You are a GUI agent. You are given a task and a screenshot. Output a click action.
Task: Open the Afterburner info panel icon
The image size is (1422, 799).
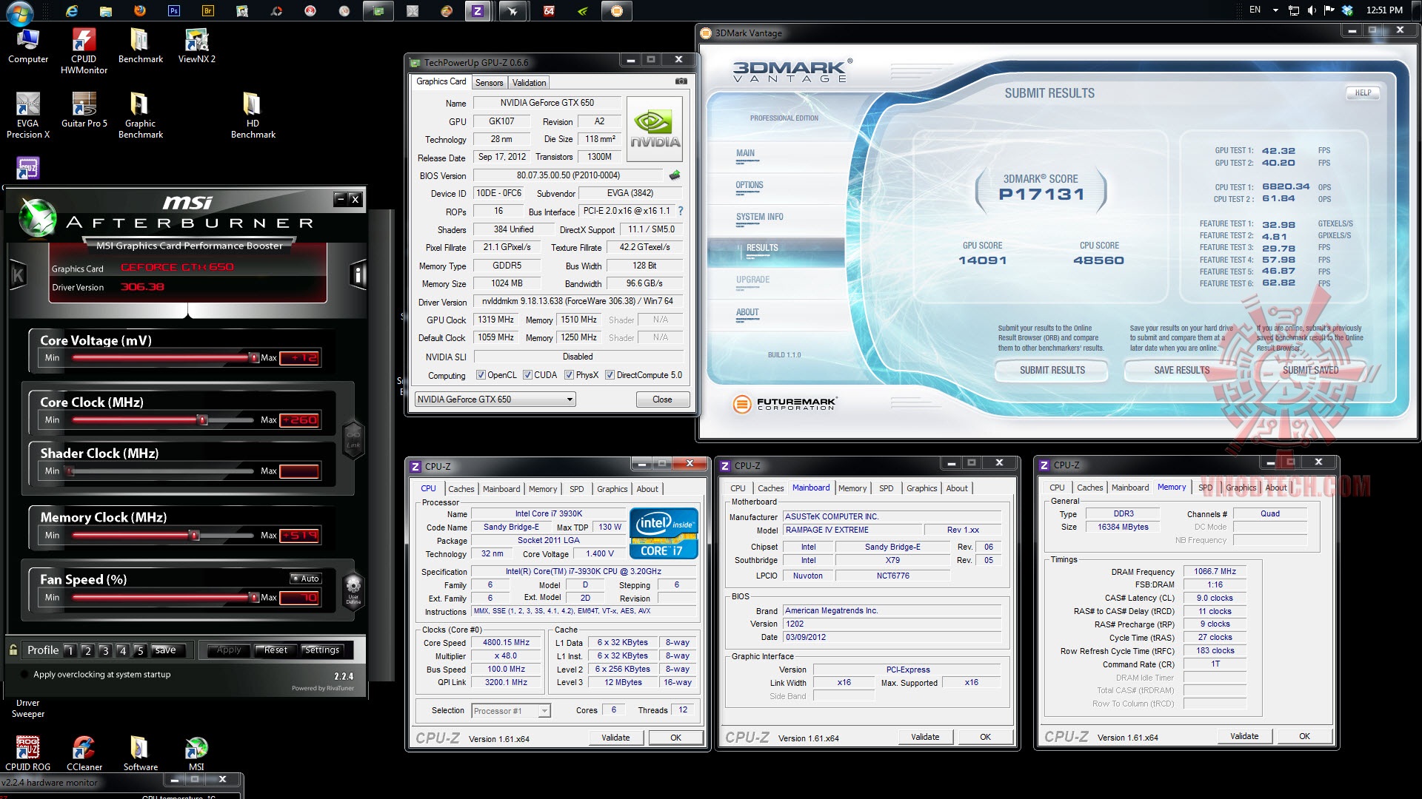click(358, 275)
